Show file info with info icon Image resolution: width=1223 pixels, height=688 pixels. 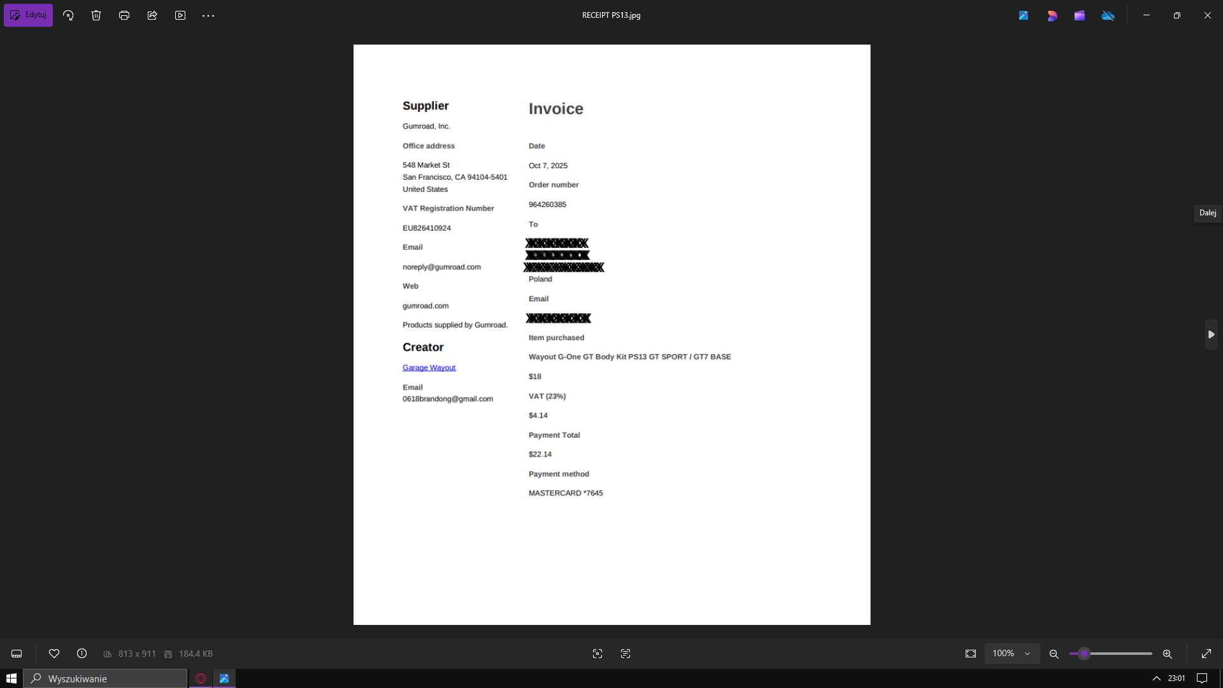[82, 654]
